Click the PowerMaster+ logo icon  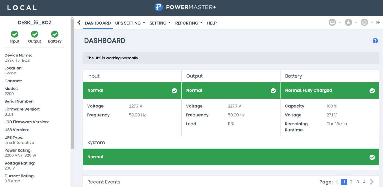click(159, 7)
